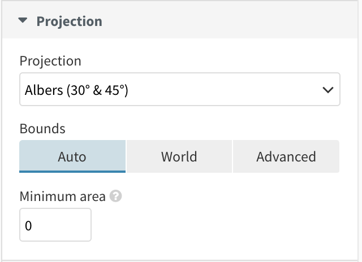Click the Projection section header title

click(x=69, y=21)
